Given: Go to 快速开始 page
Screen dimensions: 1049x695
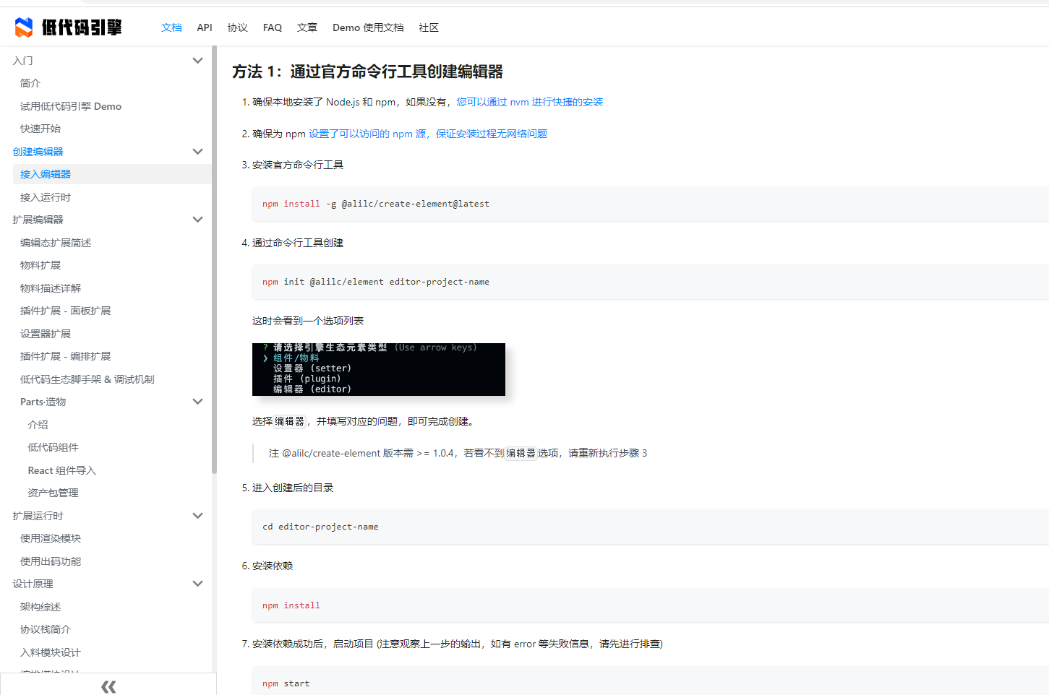Looking at the screenshot, I should click(x=40, y=129).
